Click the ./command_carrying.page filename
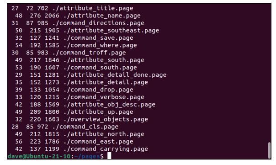Screen dimensions: 276x165 [106, 149]
